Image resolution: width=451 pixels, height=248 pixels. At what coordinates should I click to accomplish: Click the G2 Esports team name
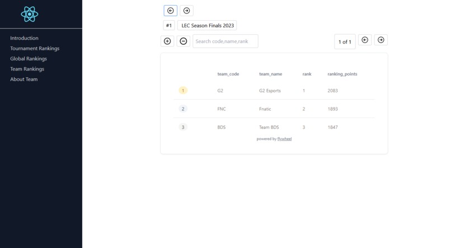270,91
